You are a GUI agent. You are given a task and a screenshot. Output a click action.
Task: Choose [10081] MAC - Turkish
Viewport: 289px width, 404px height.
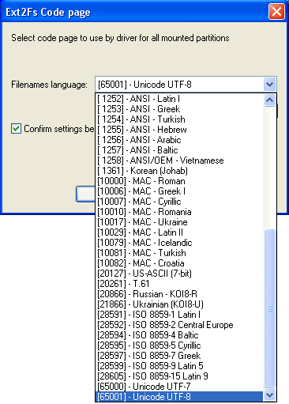[179, 253]
